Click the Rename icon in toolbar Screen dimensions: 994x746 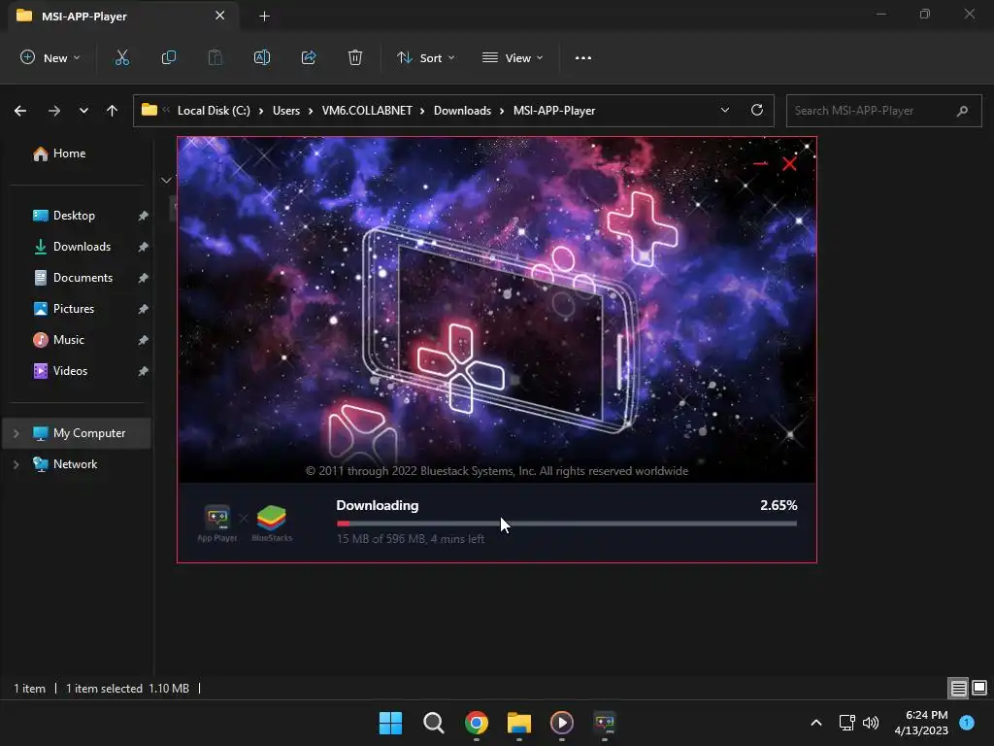tap(262, 57)
